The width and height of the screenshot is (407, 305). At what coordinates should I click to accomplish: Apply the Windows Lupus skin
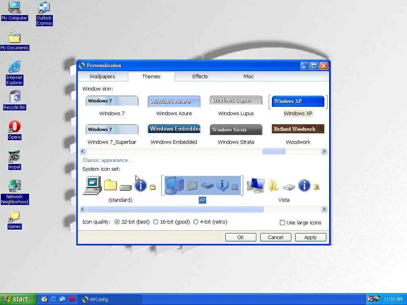(236, 106)
